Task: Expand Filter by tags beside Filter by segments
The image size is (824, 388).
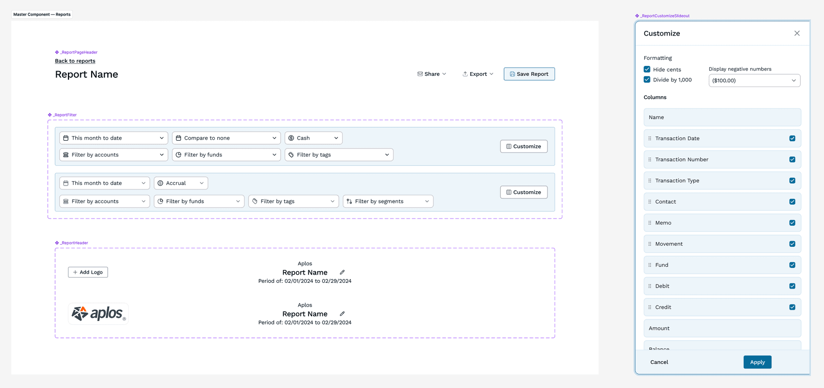Action: pos(293,201)
